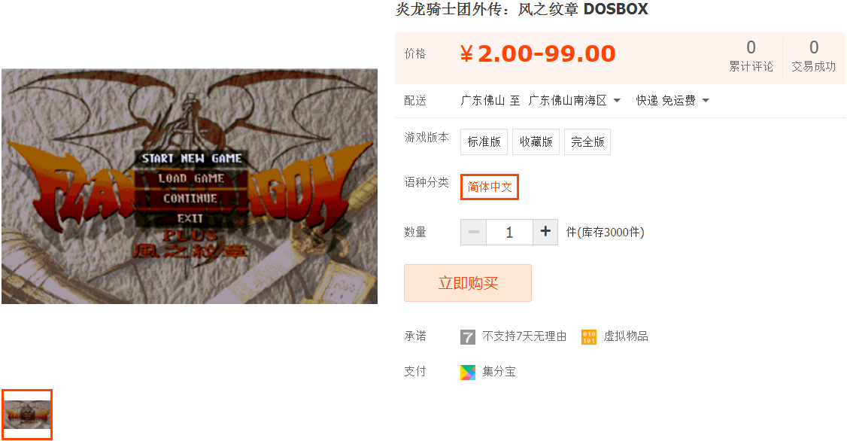The width and height of the screenshot is (847, 441).
Task: Open the 累计评论 review count
Action: click(751, 56)
